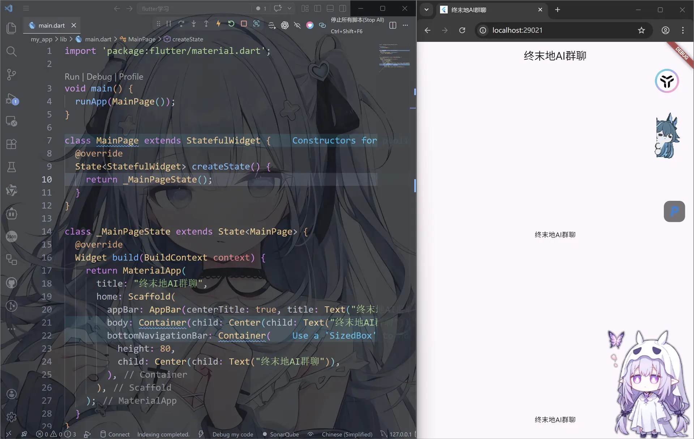The image size is (694, 439).
Task: Close the 终末地AI群聊 browser tab
Action: 540,10
